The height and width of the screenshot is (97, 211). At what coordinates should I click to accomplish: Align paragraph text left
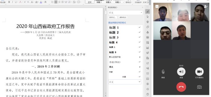tap(52, 2)
